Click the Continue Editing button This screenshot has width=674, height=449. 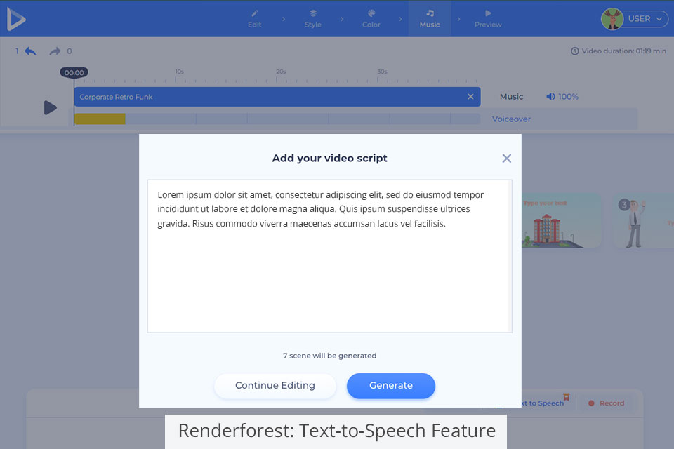pyautogui.click(x=275, y=385)
